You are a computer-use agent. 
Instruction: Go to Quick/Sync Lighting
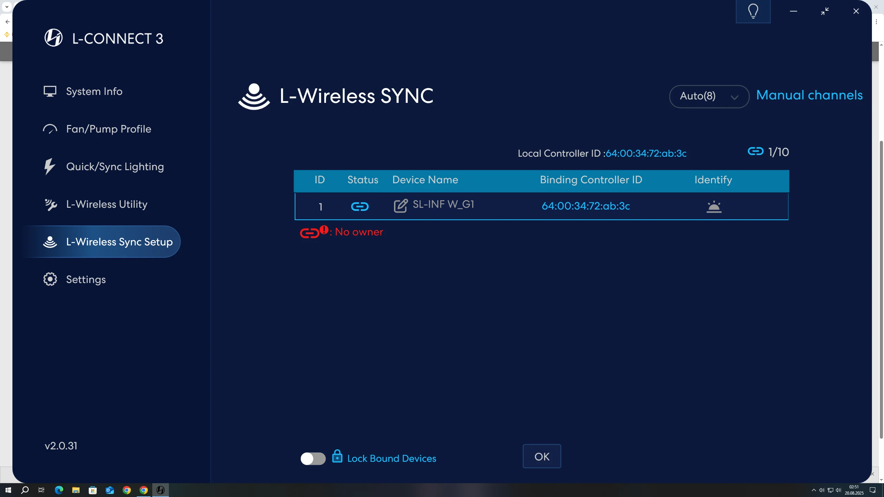click(x=115, y=167)
